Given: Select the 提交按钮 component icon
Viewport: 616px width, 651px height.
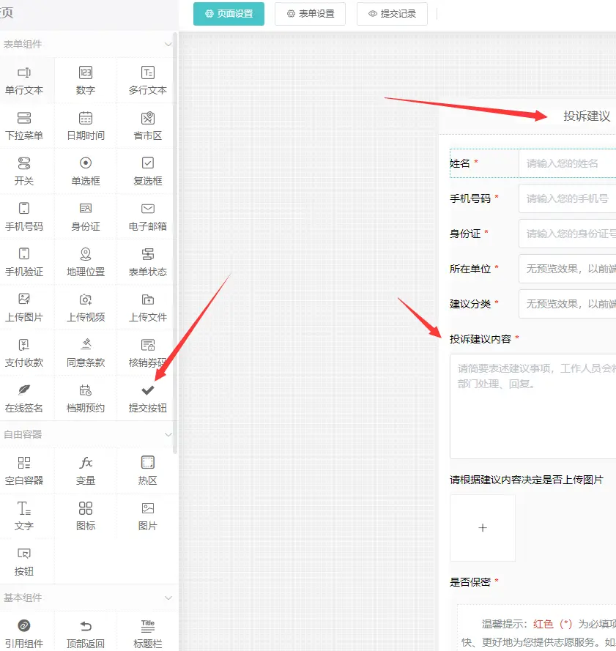Looking at the screenshot, I should click(146, 398).
